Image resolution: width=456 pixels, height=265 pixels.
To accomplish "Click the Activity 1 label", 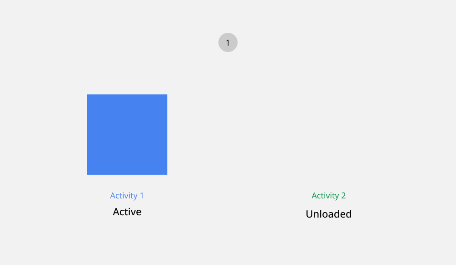I will tap(127, 196).
